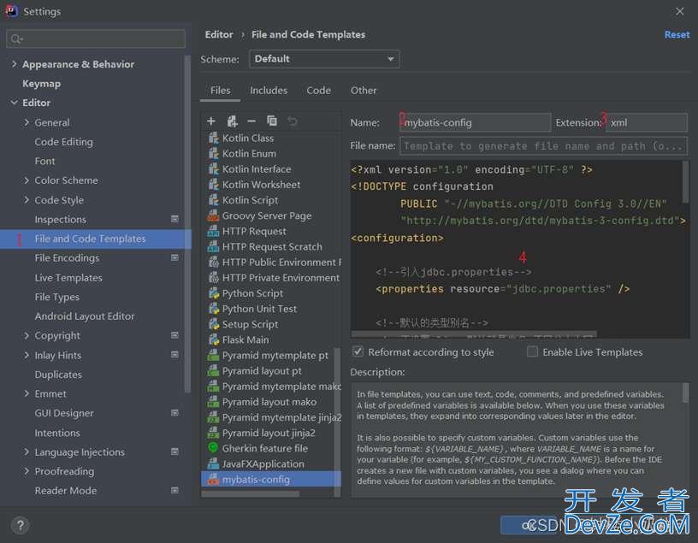Collapse the Editor section
Screen dimensions: 698x543
point(15,103)
